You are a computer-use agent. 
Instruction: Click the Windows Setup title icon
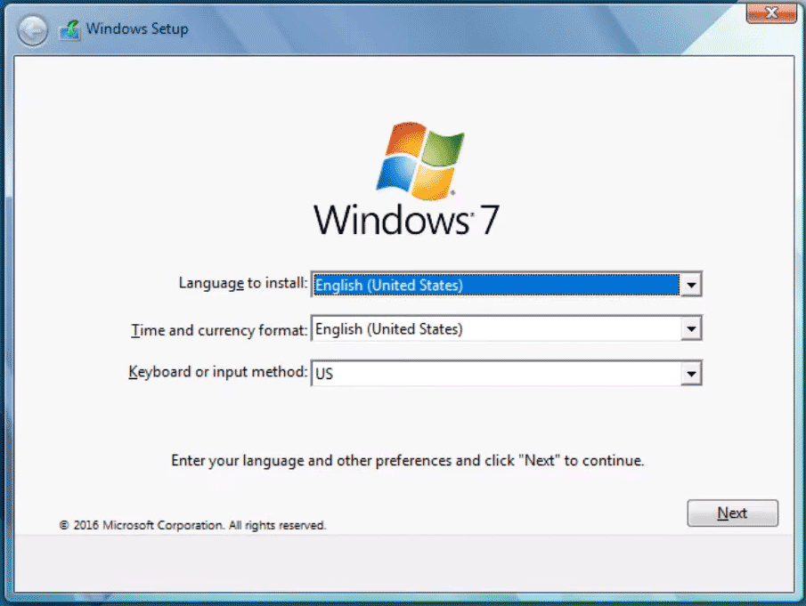tap(69, 30)
